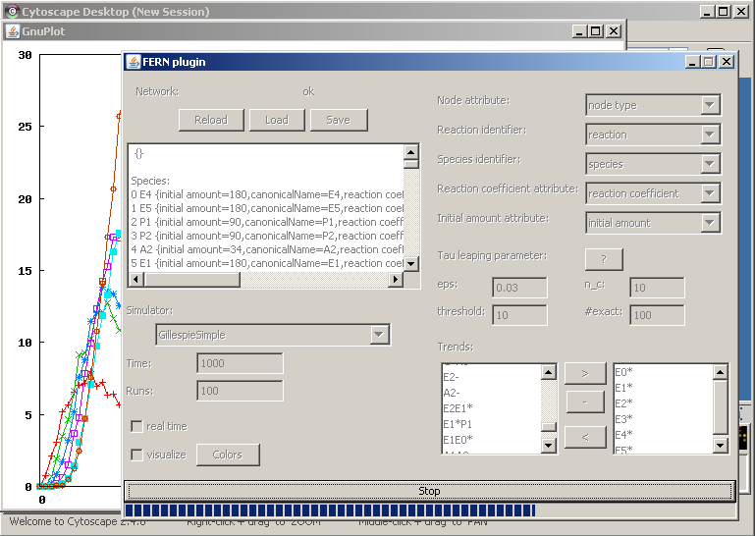Select E2- in the trends list

[x=491, y=377]
